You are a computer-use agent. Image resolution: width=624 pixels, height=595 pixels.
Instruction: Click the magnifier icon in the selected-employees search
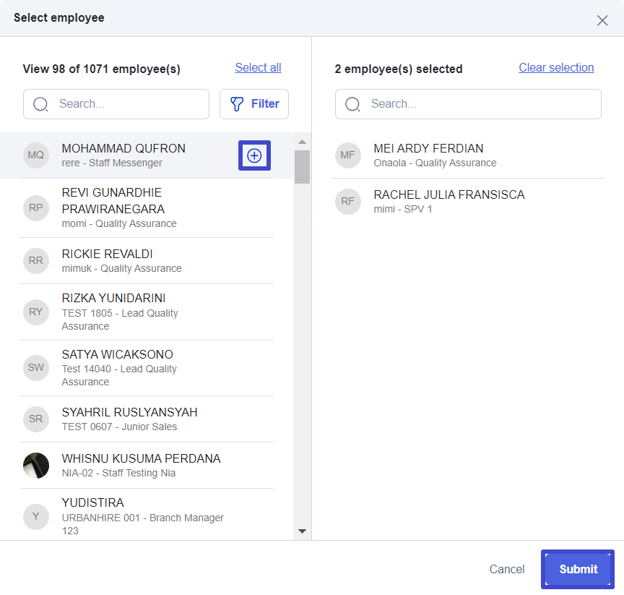click(x=352, y=104)
